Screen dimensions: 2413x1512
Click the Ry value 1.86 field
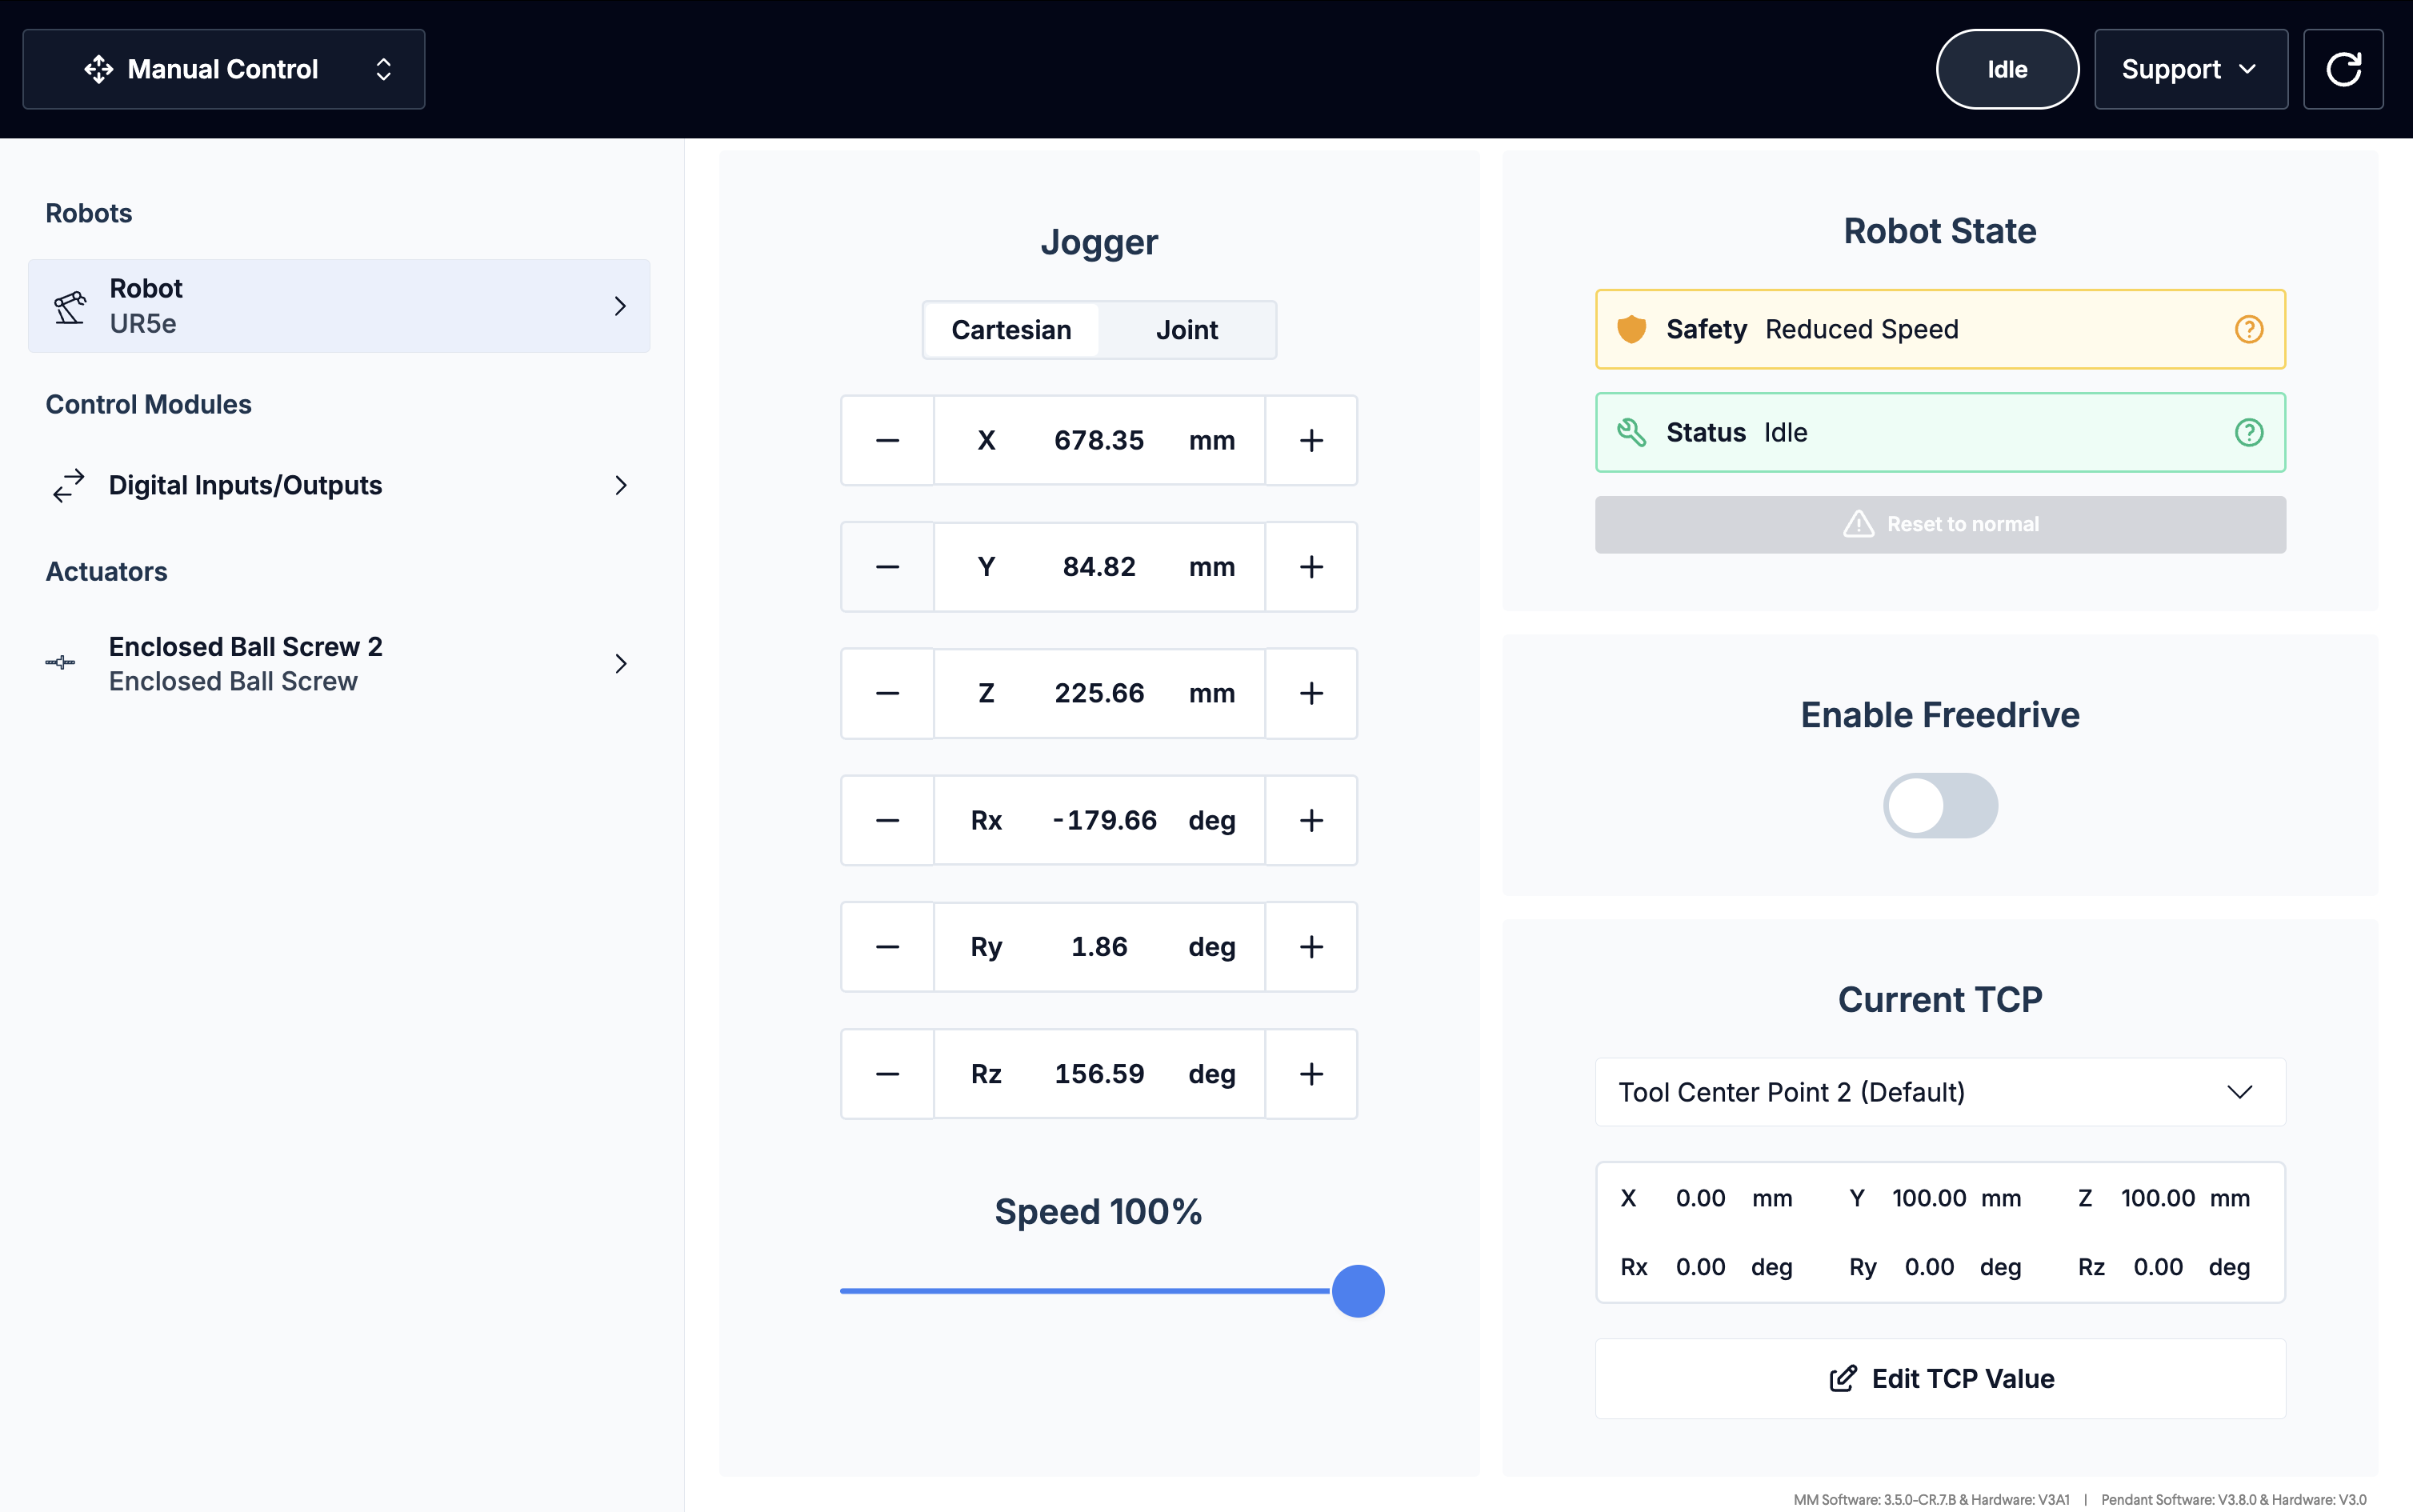tap(1099, 947)
